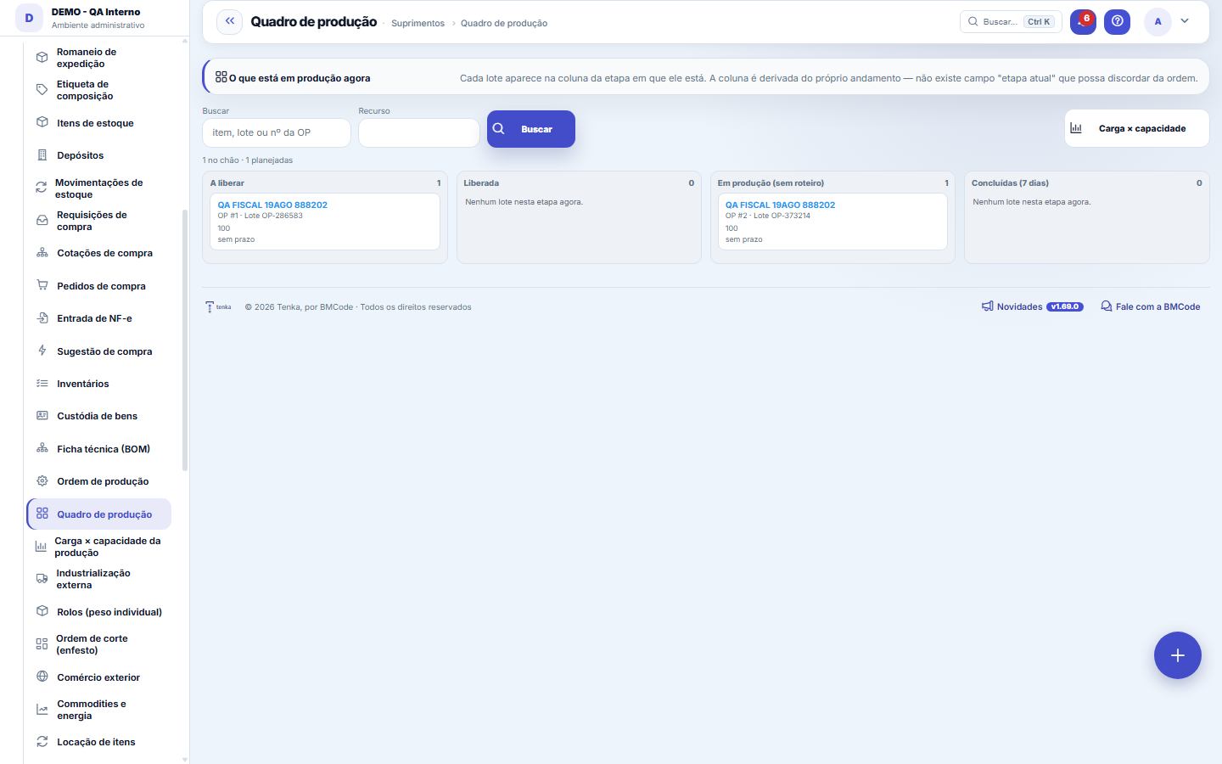Open Ordem de produção gear icon
The image size is (1222, 764).
(42, 480)
